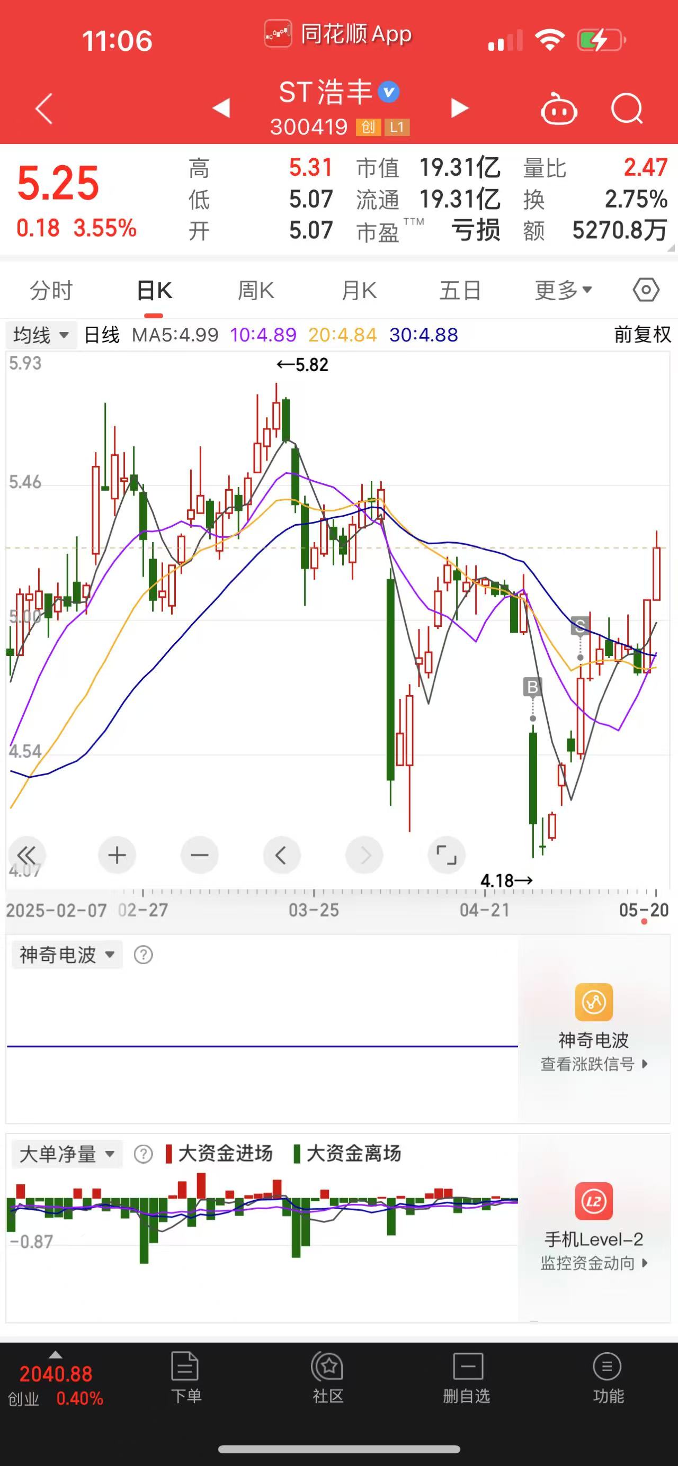Tap the back arrow in the header
The height and width of the screenshot is (1466, 678).
[44, 108]
